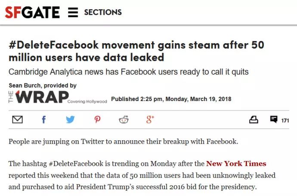This screenshot has height=196, width=297.
Task: Share article on Google Plus
Action: 150,120
